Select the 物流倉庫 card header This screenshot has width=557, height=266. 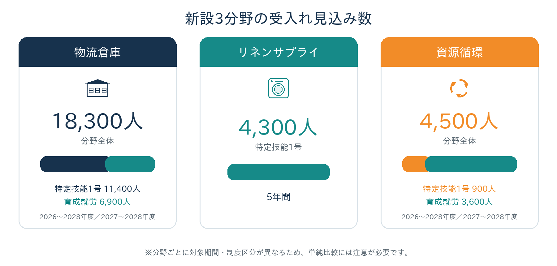tap(97, 52)
